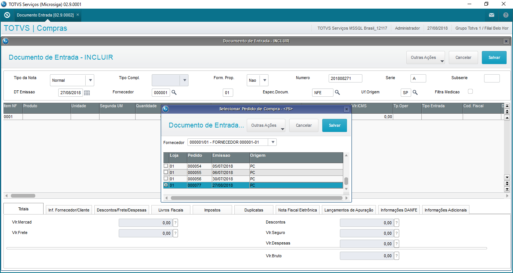Viewport: 513px width, 273px height.
Task: Open the Form. Prop. dropdown
Action: coord(264,80)
